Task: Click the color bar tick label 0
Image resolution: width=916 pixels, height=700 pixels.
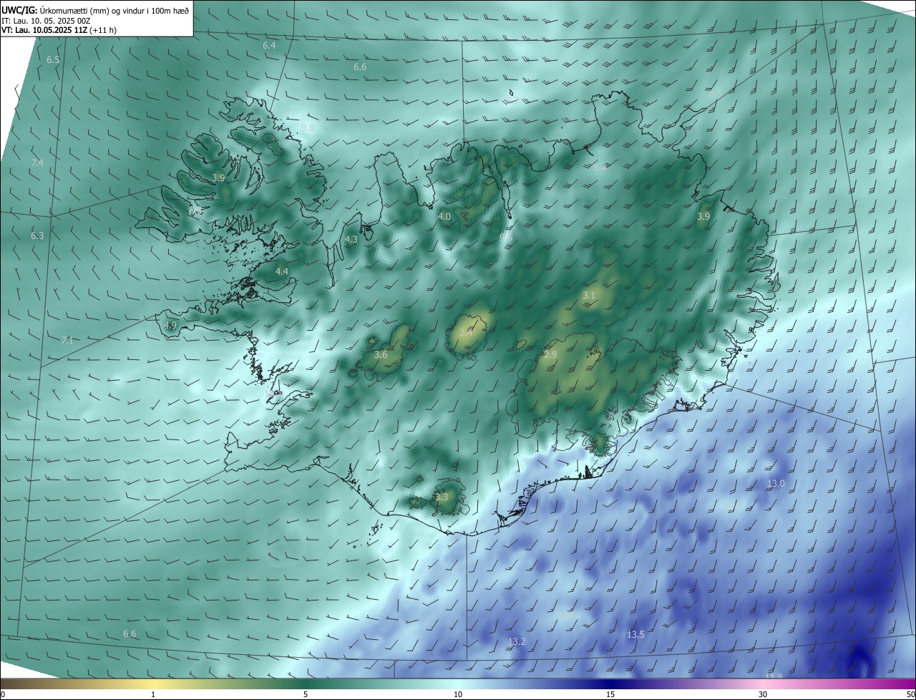Action: click(3, 694)
